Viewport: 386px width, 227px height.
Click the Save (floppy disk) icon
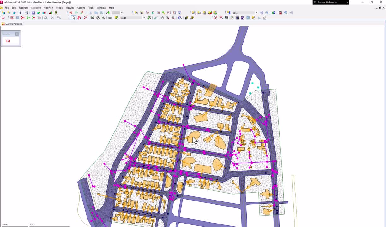pyautogui.click(x=33, y=13)
